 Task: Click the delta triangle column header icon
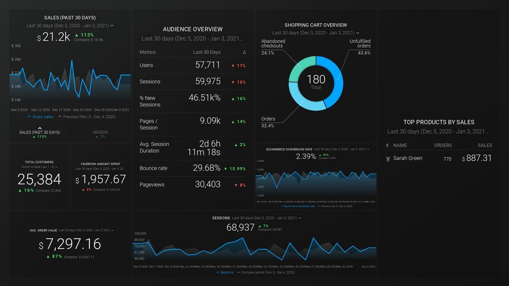(x=245, y=52)
